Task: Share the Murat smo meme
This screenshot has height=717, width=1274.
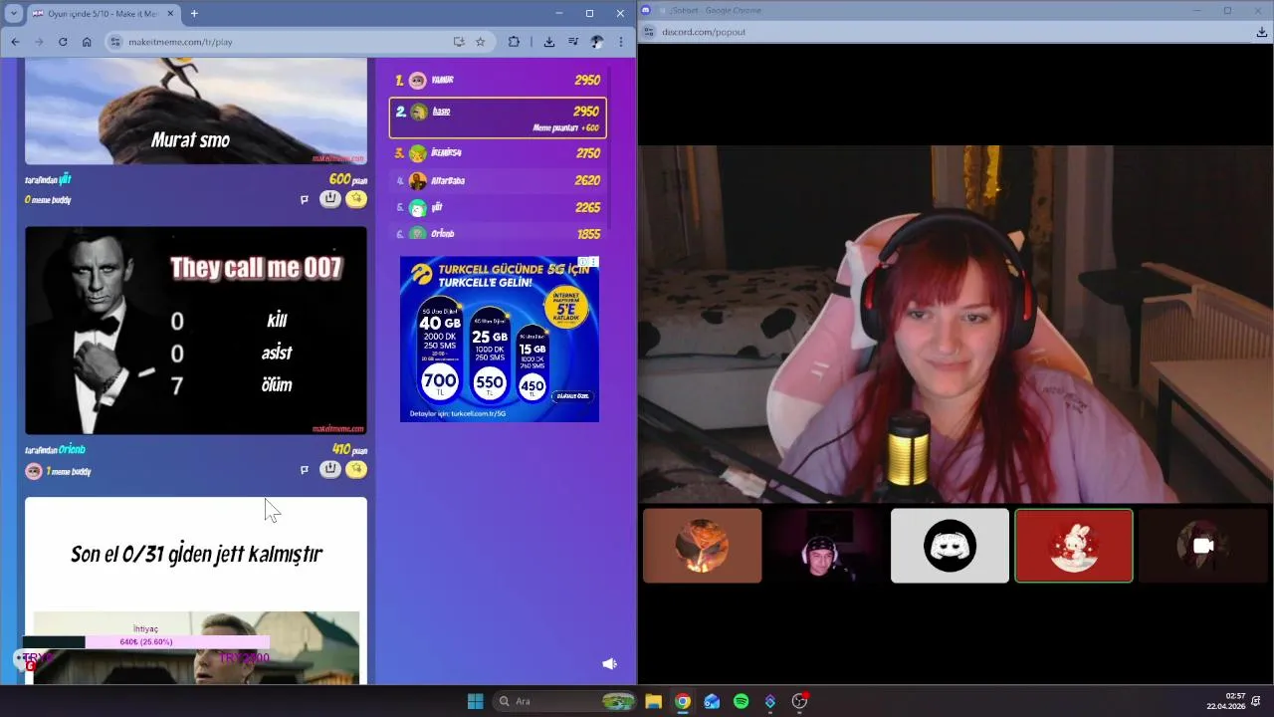Action: [330, 198]
